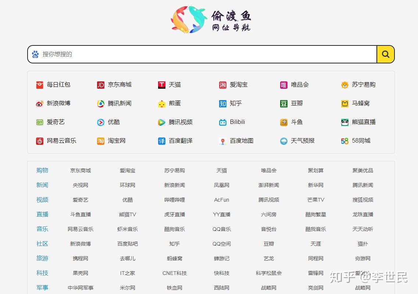Open the 芒果TV link
418x294 pixels.
316,200
